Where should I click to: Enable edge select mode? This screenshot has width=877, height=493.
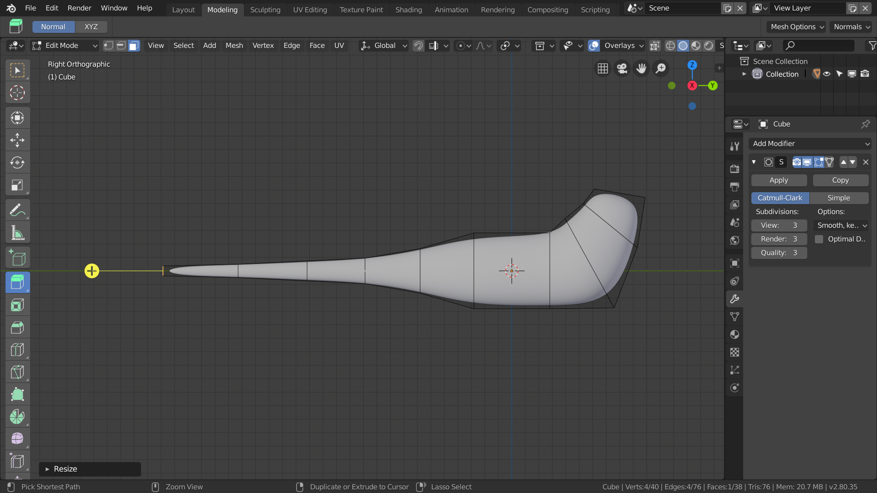pos(121,46)
